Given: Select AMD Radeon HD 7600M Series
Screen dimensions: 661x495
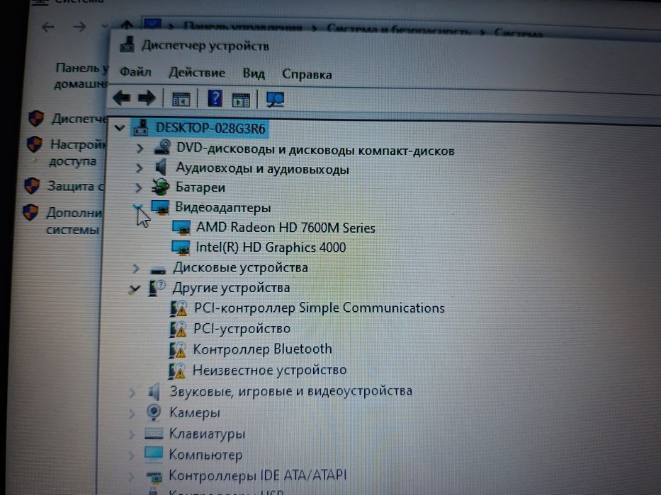Looking at the screenshot, I should [x=286, y=228].
